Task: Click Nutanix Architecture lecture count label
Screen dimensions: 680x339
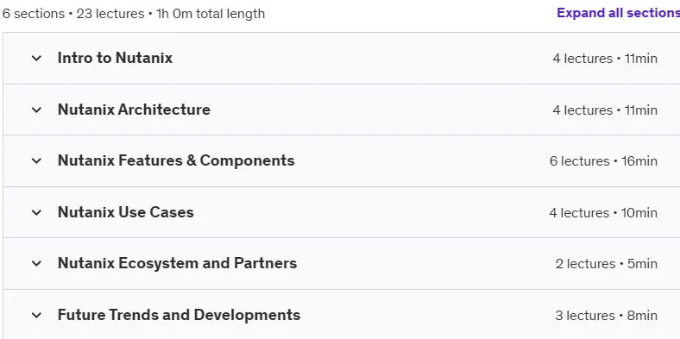Action: (605, 110)
